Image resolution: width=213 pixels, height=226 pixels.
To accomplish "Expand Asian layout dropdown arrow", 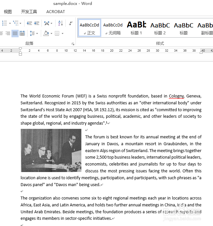I will (52, 23).
